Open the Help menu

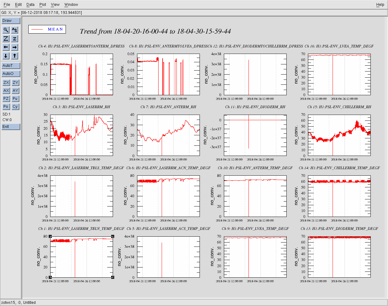click(380, 5)
